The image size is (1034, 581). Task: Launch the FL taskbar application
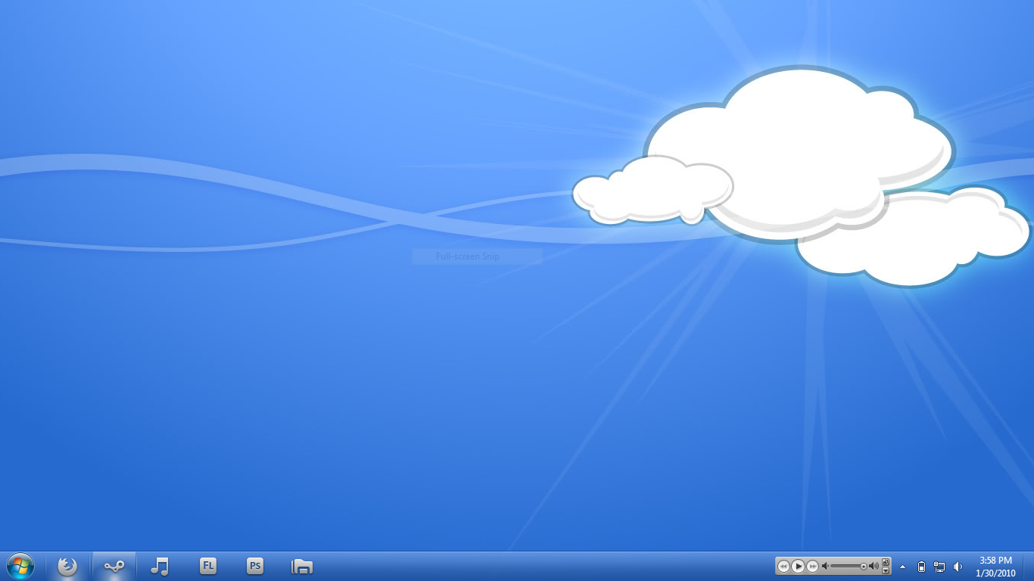point(208,566)
